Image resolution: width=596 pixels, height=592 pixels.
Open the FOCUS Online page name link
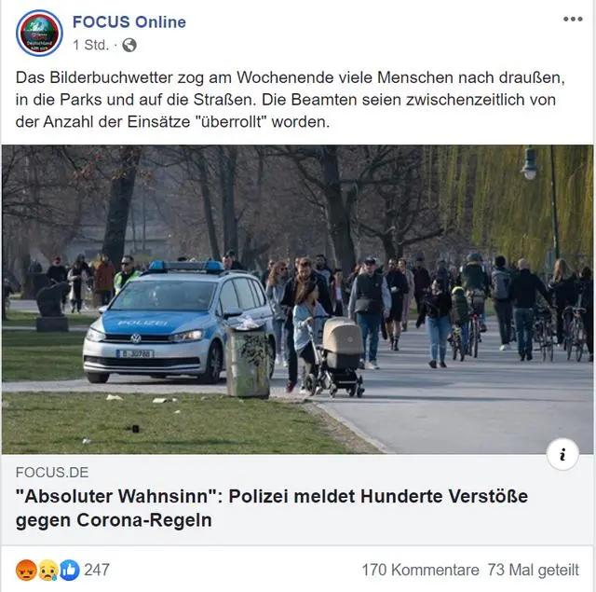[129, 21]
